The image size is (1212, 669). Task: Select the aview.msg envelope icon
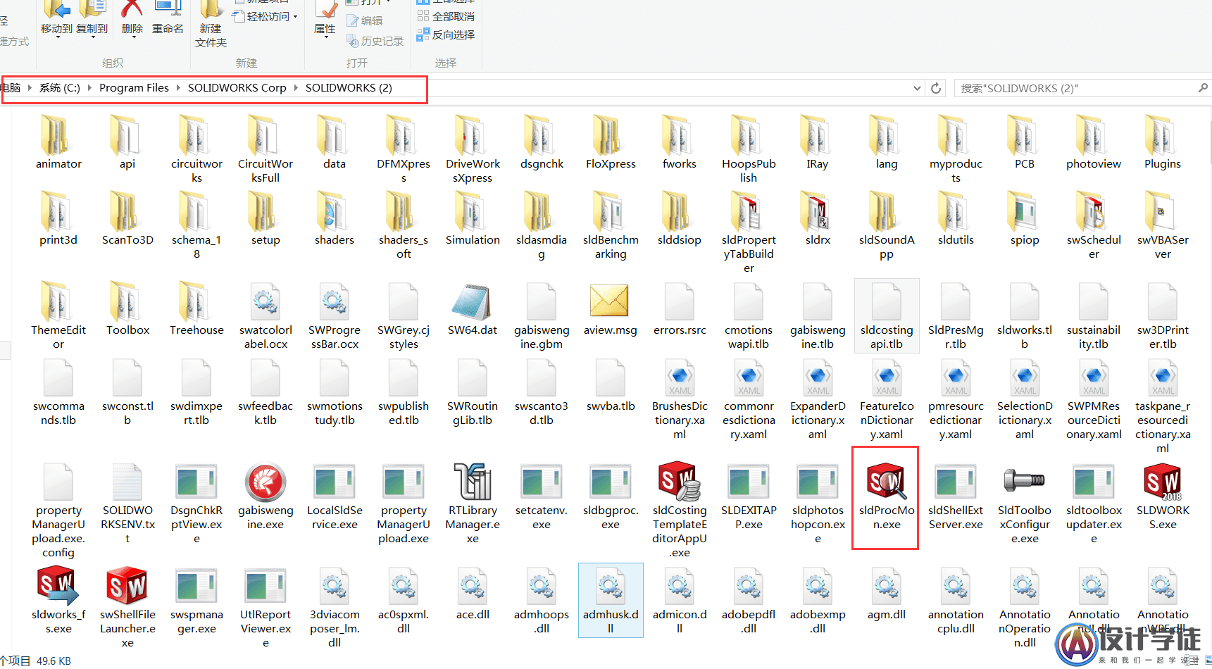pyautogui.click(x=610, y=301)
